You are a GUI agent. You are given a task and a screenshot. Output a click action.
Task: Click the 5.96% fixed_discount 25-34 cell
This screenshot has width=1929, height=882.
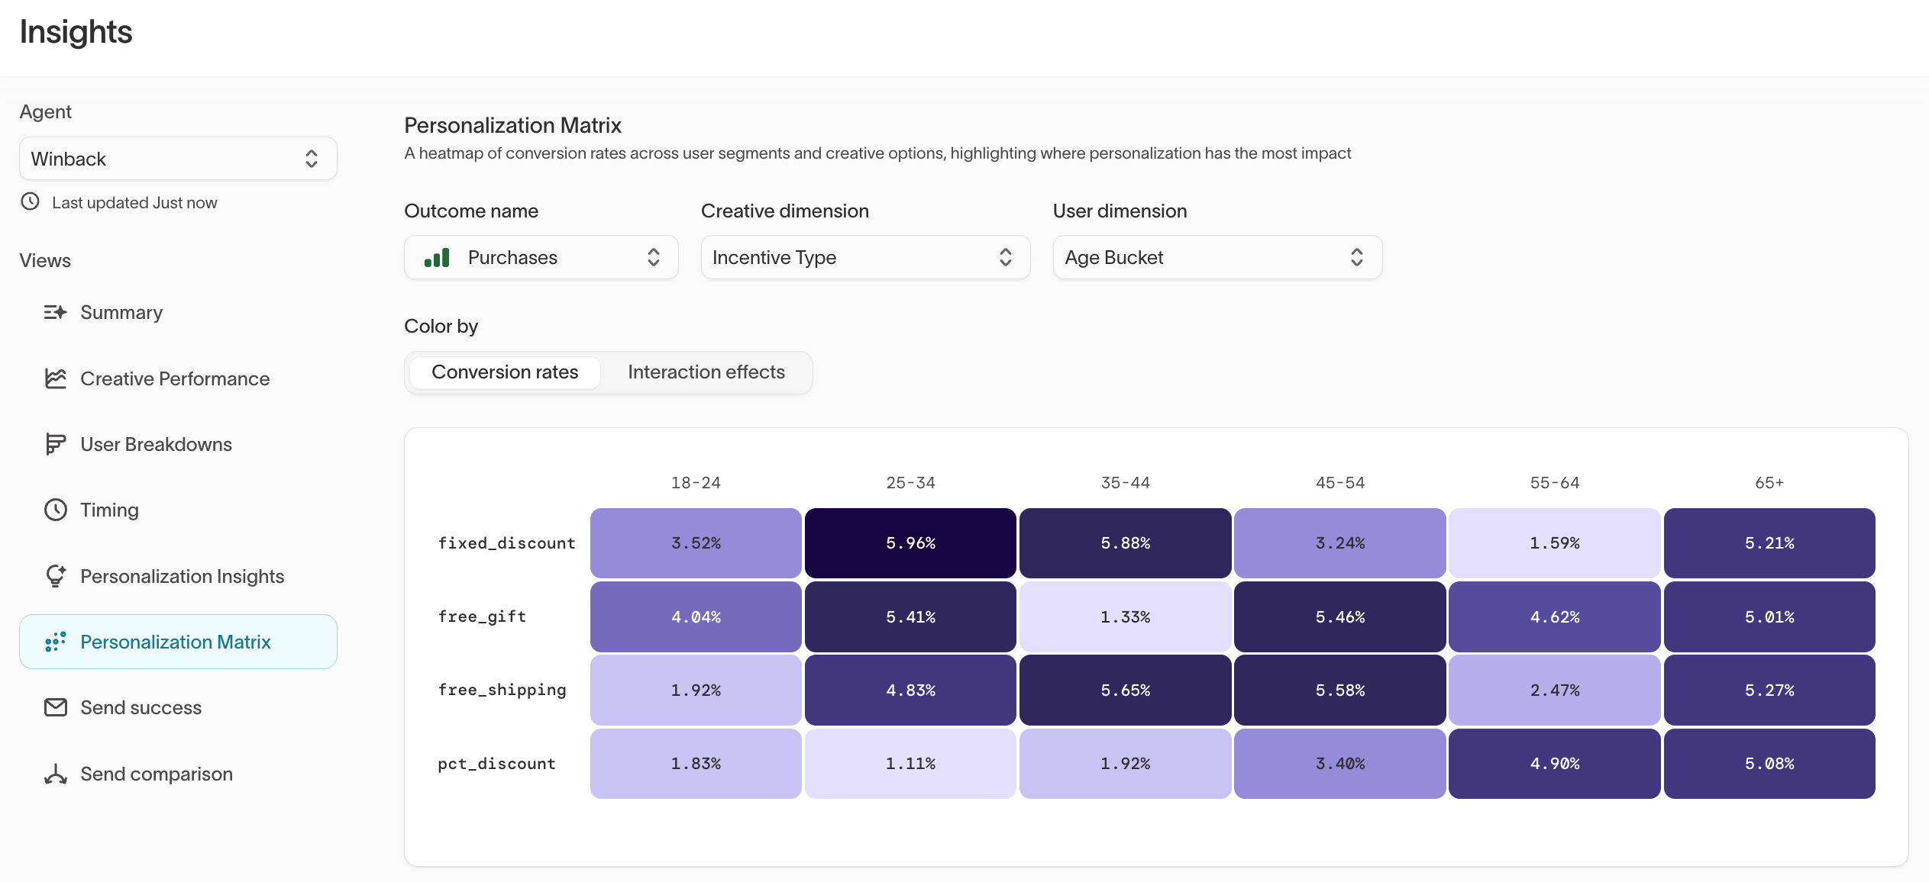click(910, 543)
